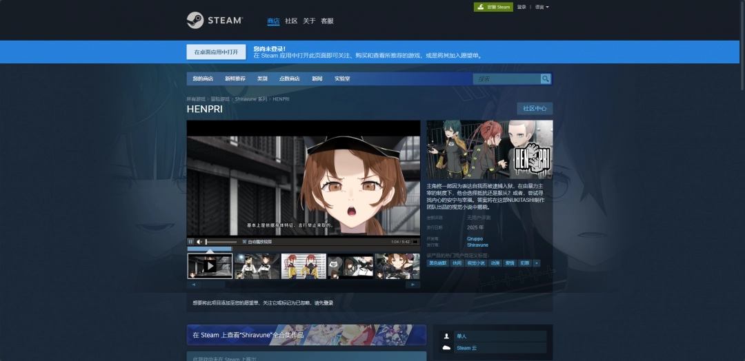745x361 pixels.
Task: Open the 社区 community tab
Action: (x=291, y=21)
